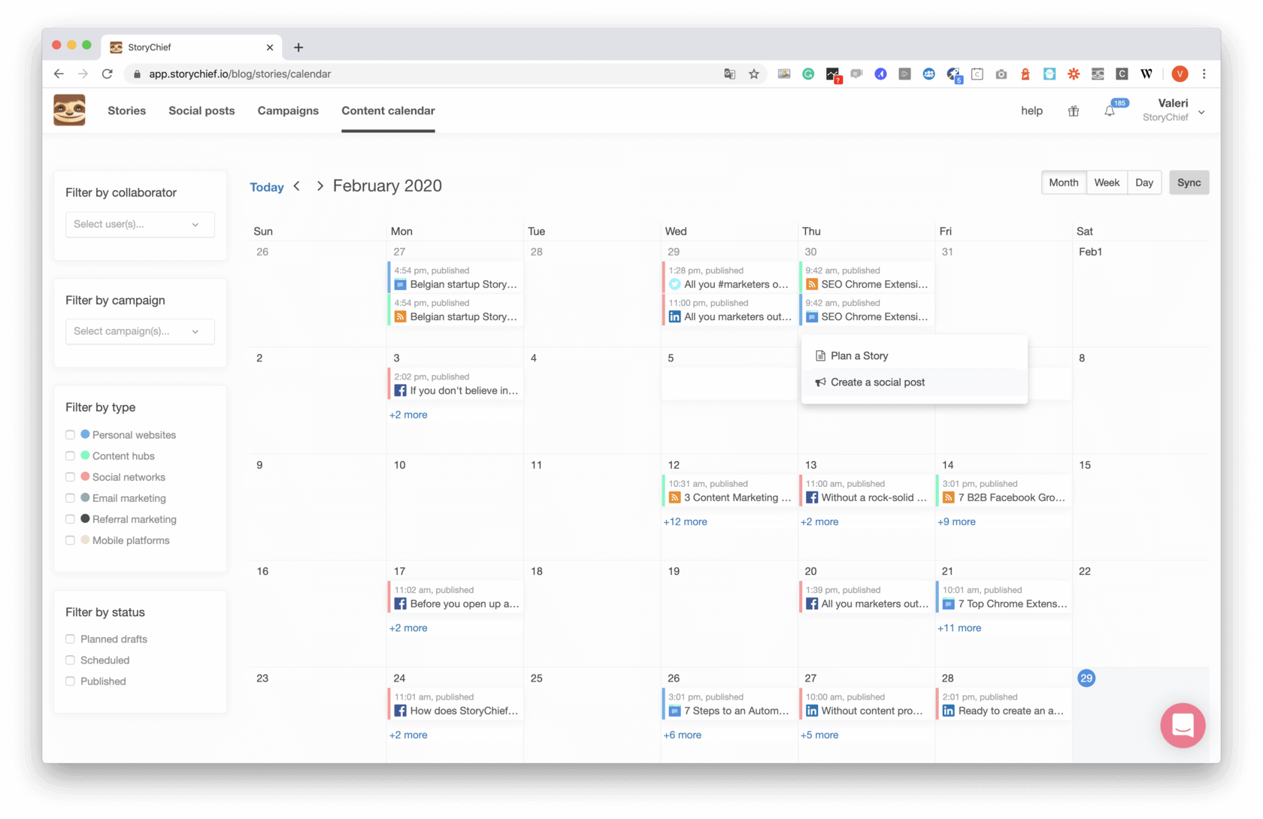Enable the Planned drafts filter
Screen dimensions: 1263x819
point(70,639)
